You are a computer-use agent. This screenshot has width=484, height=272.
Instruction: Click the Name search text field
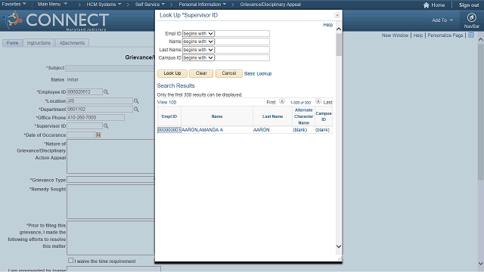(x=242, y=42)
